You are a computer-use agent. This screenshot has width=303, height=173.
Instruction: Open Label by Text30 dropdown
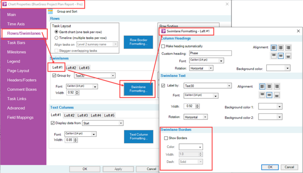coord(208,86)
